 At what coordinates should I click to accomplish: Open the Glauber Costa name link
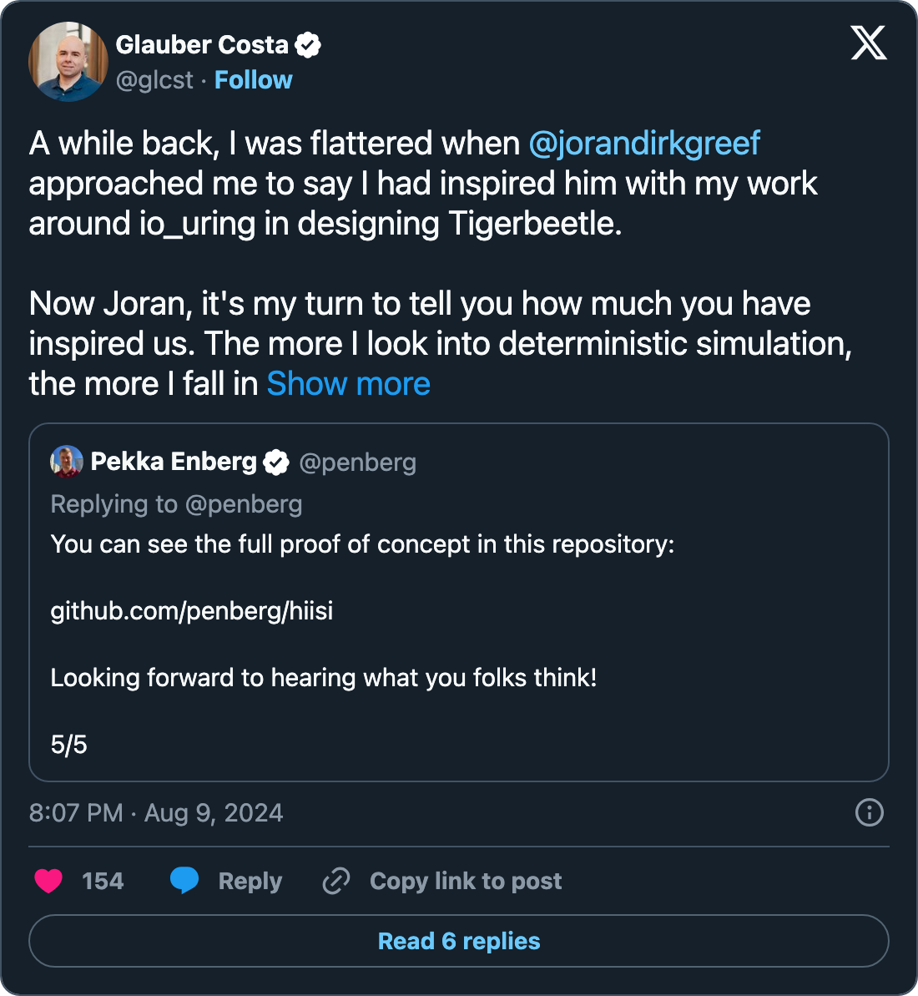pyautogui.click(x=201, y=45)
